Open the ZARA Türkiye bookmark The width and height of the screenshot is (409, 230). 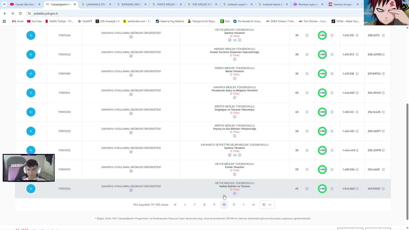click(x=281, y=21)
